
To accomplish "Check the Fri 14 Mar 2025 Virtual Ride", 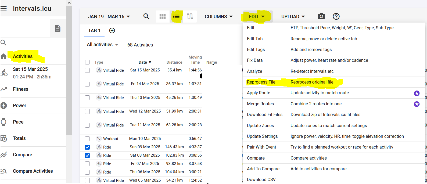I will point(87,84).
